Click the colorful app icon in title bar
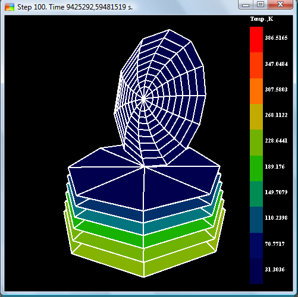The image size is (298, 297). coord(10,7)
